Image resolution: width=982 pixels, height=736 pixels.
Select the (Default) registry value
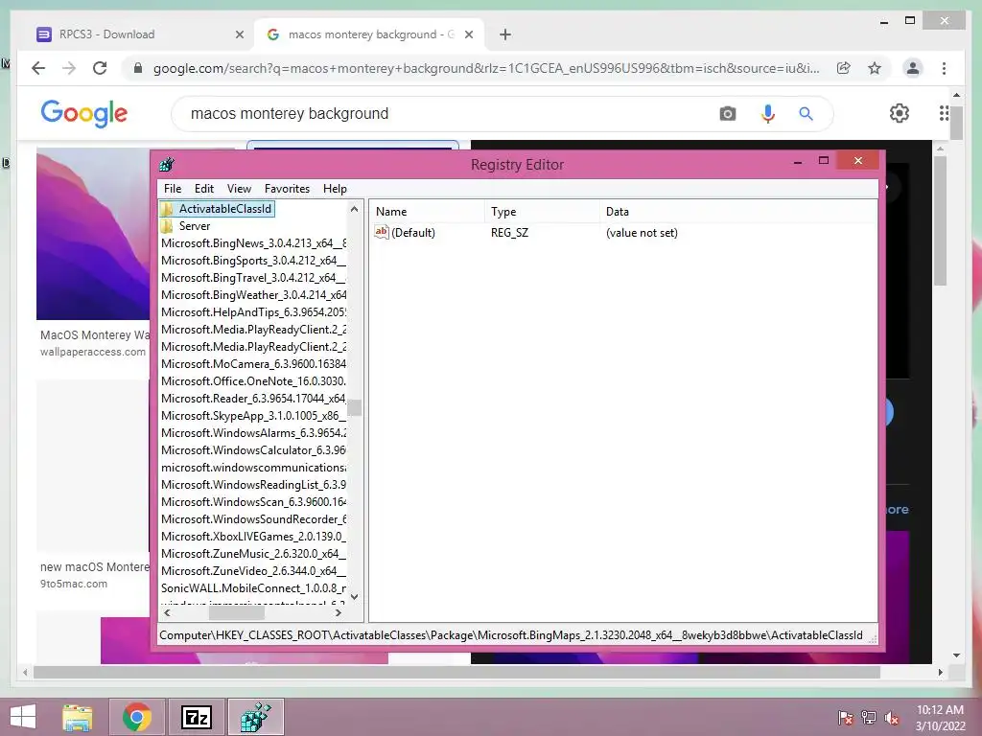412,233
